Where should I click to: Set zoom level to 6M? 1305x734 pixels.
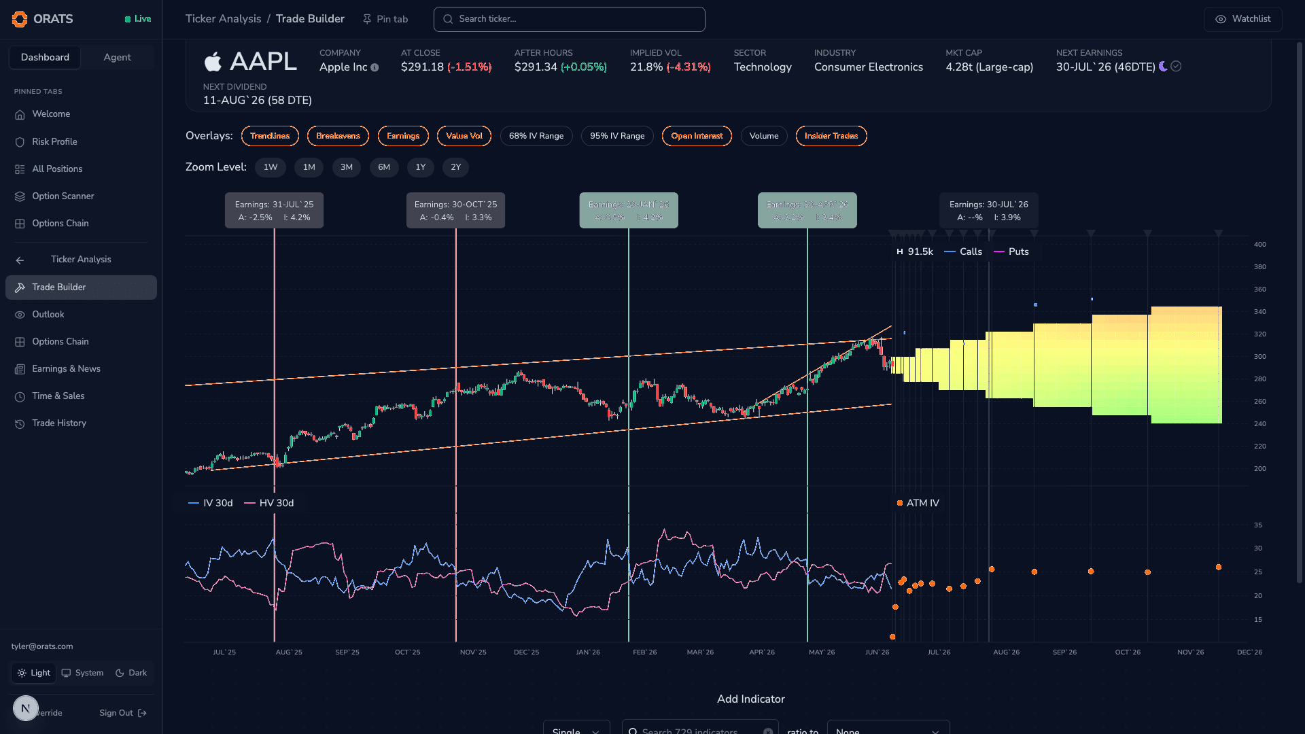pyautogui.click(x=384, y=167)
